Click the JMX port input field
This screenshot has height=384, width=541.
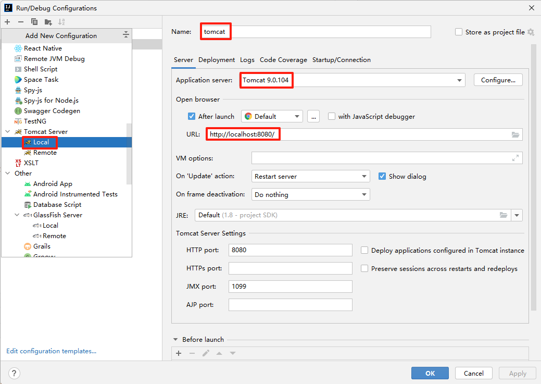(290, 287)
